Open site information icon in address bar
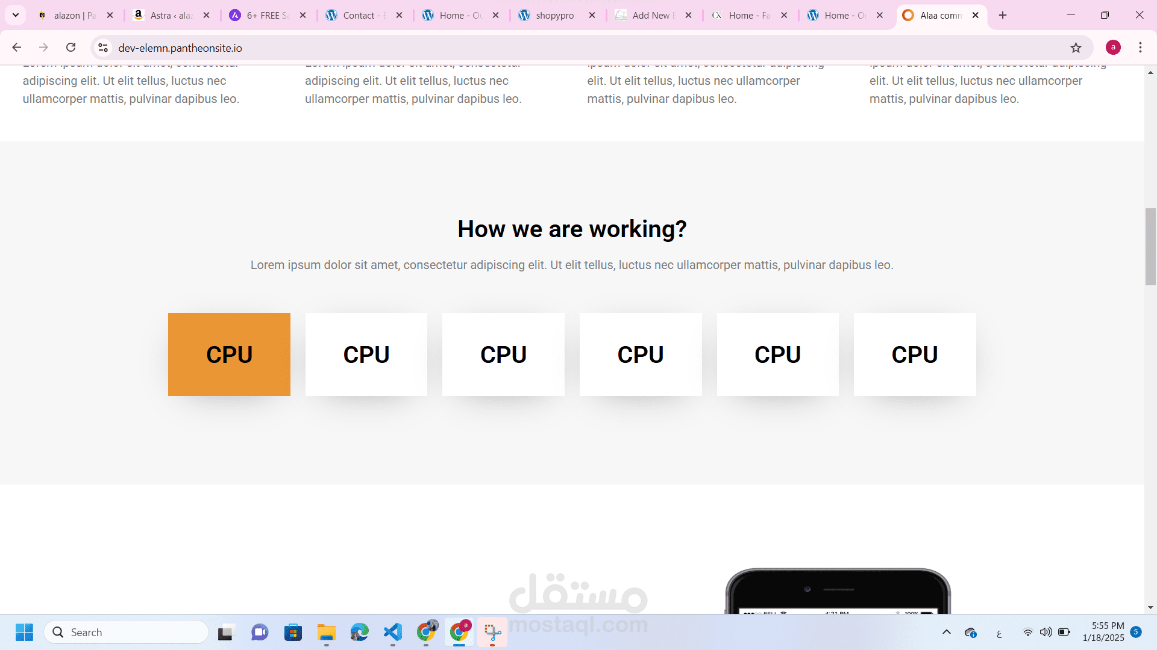The width and height of the screenshot is (1157, 650). pos(103,48)
